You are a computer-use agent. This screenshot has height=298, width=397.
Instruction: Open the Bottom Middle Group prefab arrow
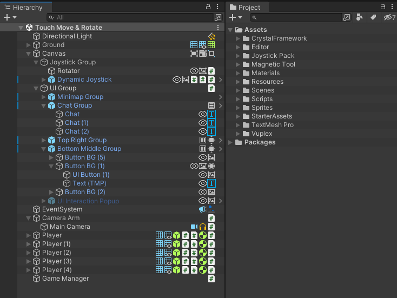point(221,149)
